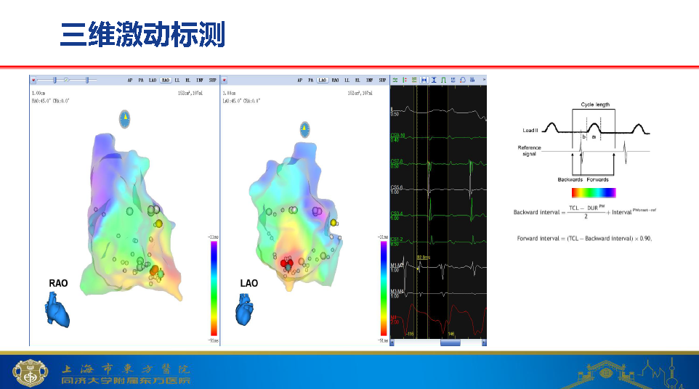This screenshot has width=699, height=389.
Task: Open the red-arrow dropdown in the right map panel
Action: click(225, 79)
